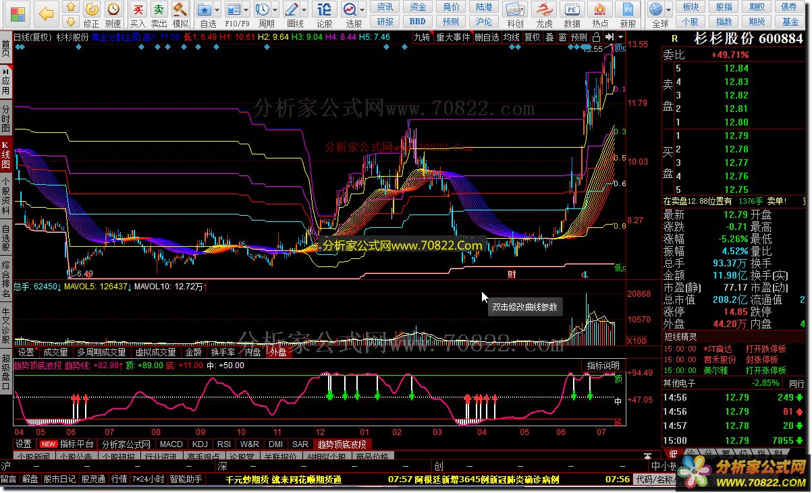The width and height of the screenshot is (812, 493).
Task: Click 删自选 remove from favorites
Action: coord(487,37)
